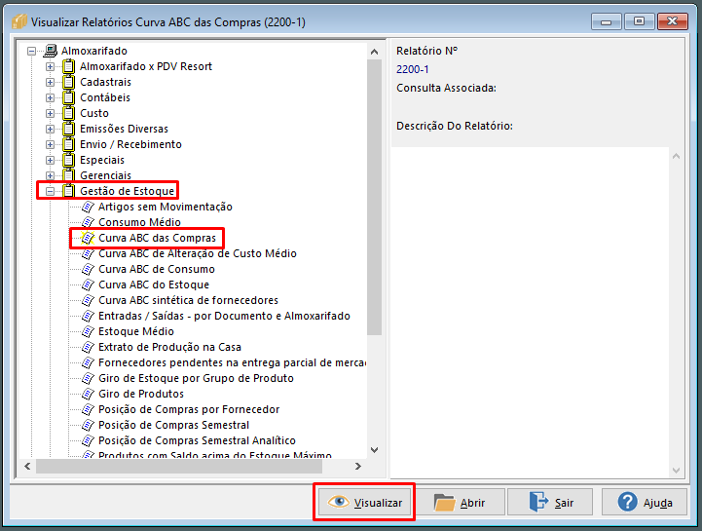Select Curva ABC de Alteração de Custo Médio
The width and height of the screenshot is (702, 531).
[x=198, y=253]
